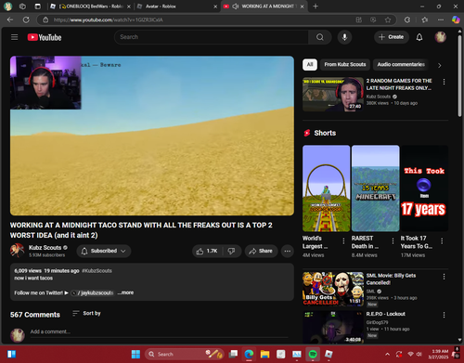464x363 pixels.
Task: Open the Sort by comments dropdown
Action: tap(86, 314)
